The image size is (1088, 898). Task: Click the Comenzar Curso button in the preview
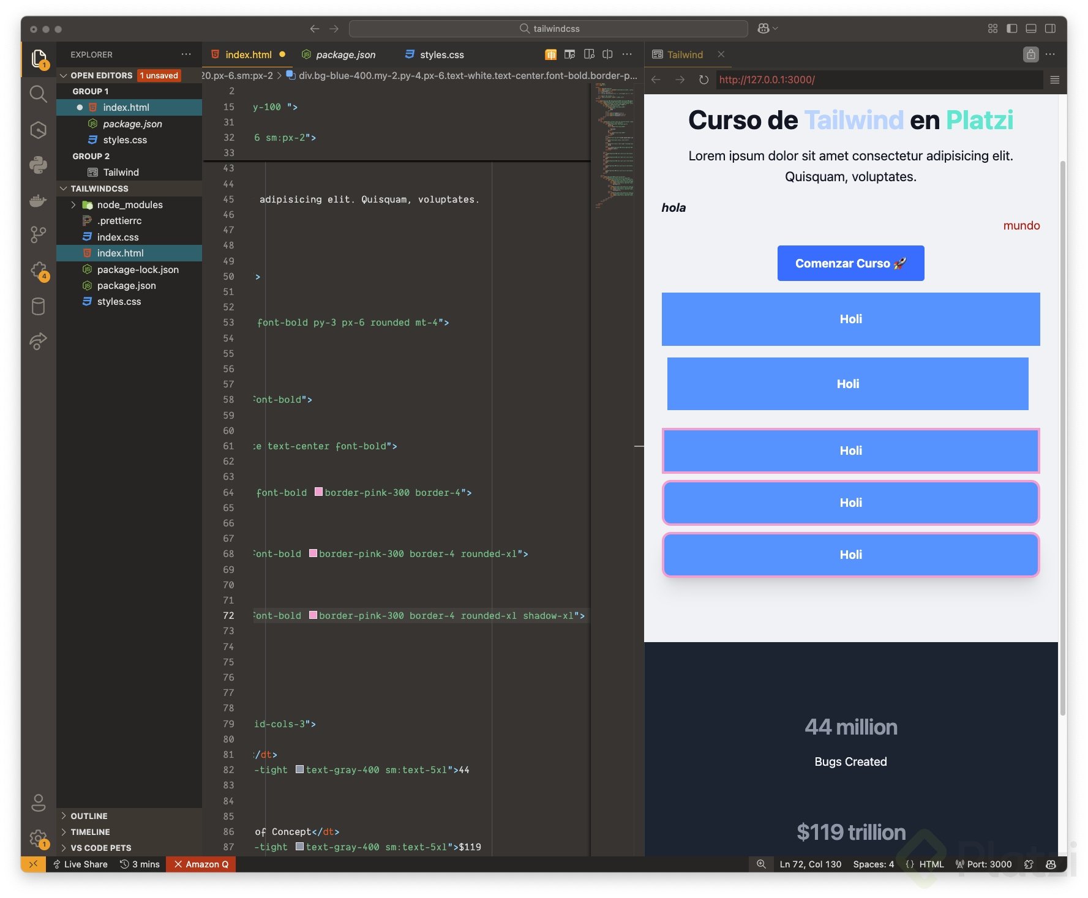(x=850, y=263)
